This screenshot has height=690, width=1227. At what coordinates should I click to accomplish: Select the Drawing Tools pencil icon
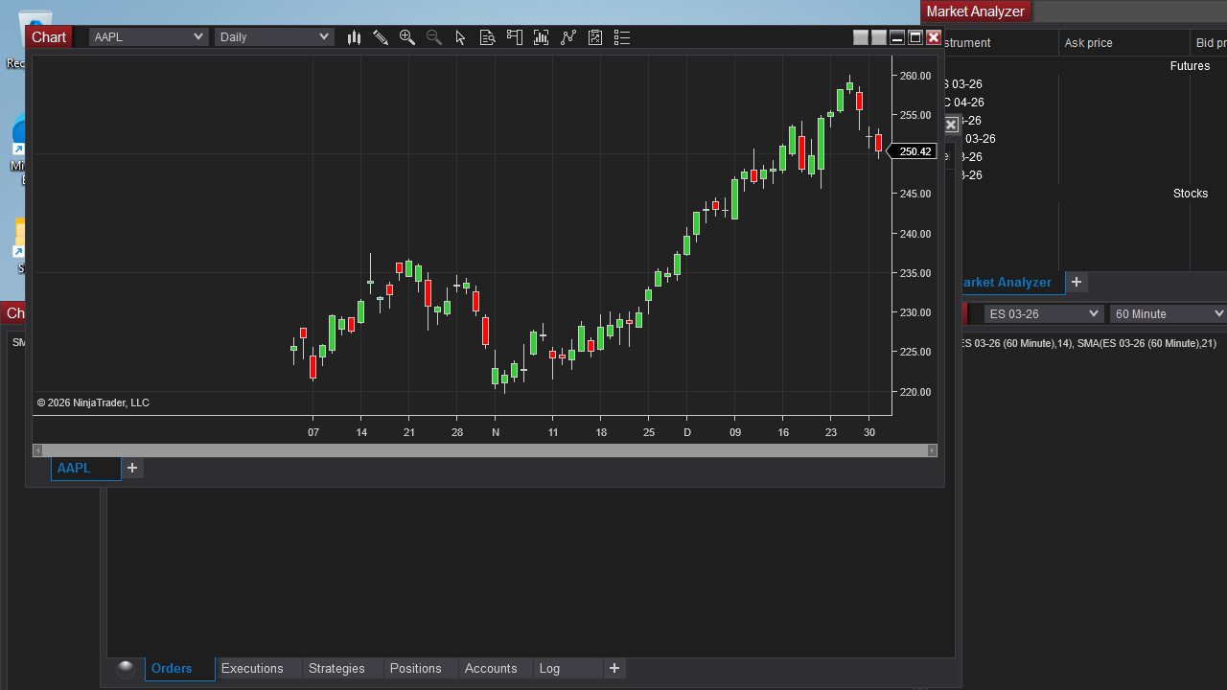381,37
